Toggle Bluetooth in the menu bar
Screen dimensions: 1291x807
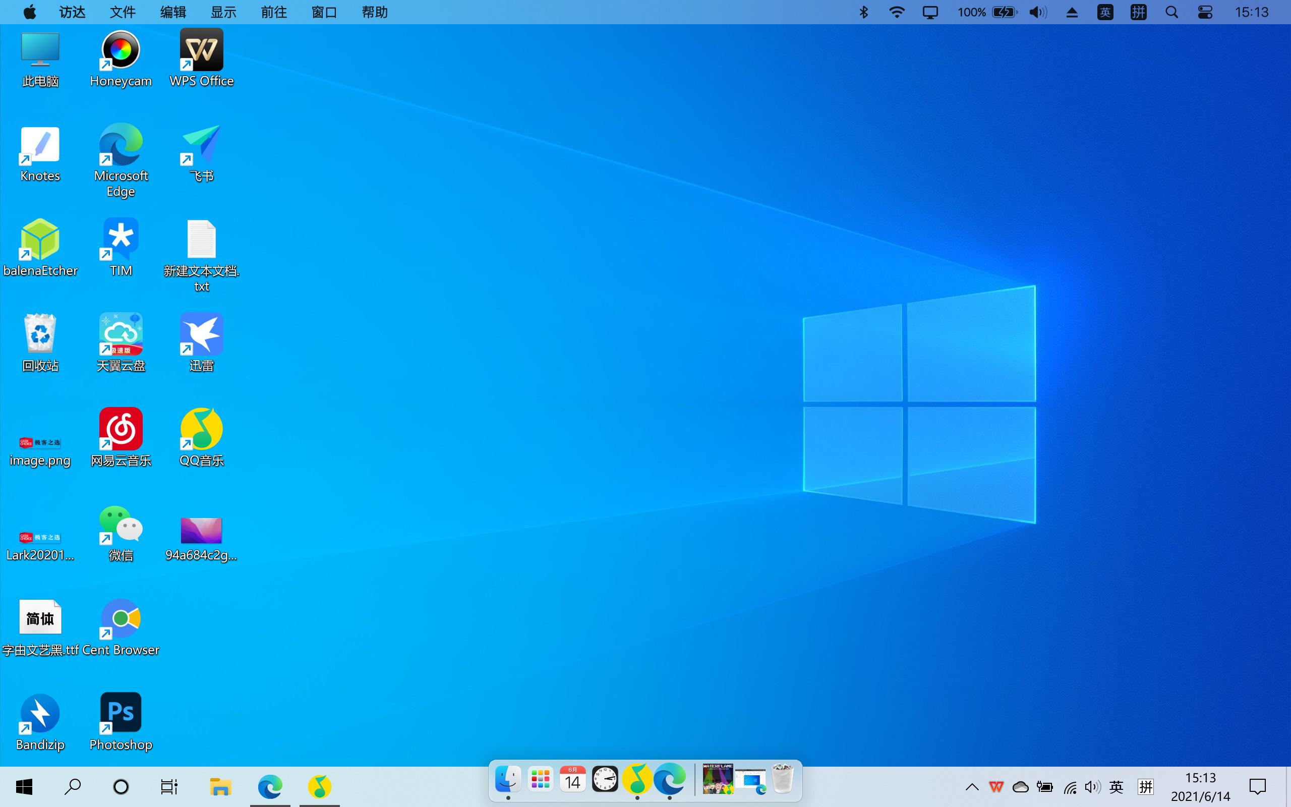(864, 12)
